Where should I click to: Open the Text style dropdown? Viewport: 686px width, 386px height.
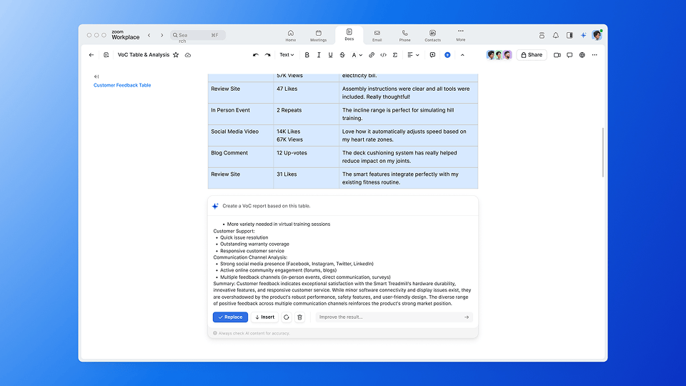click(287, 55)
